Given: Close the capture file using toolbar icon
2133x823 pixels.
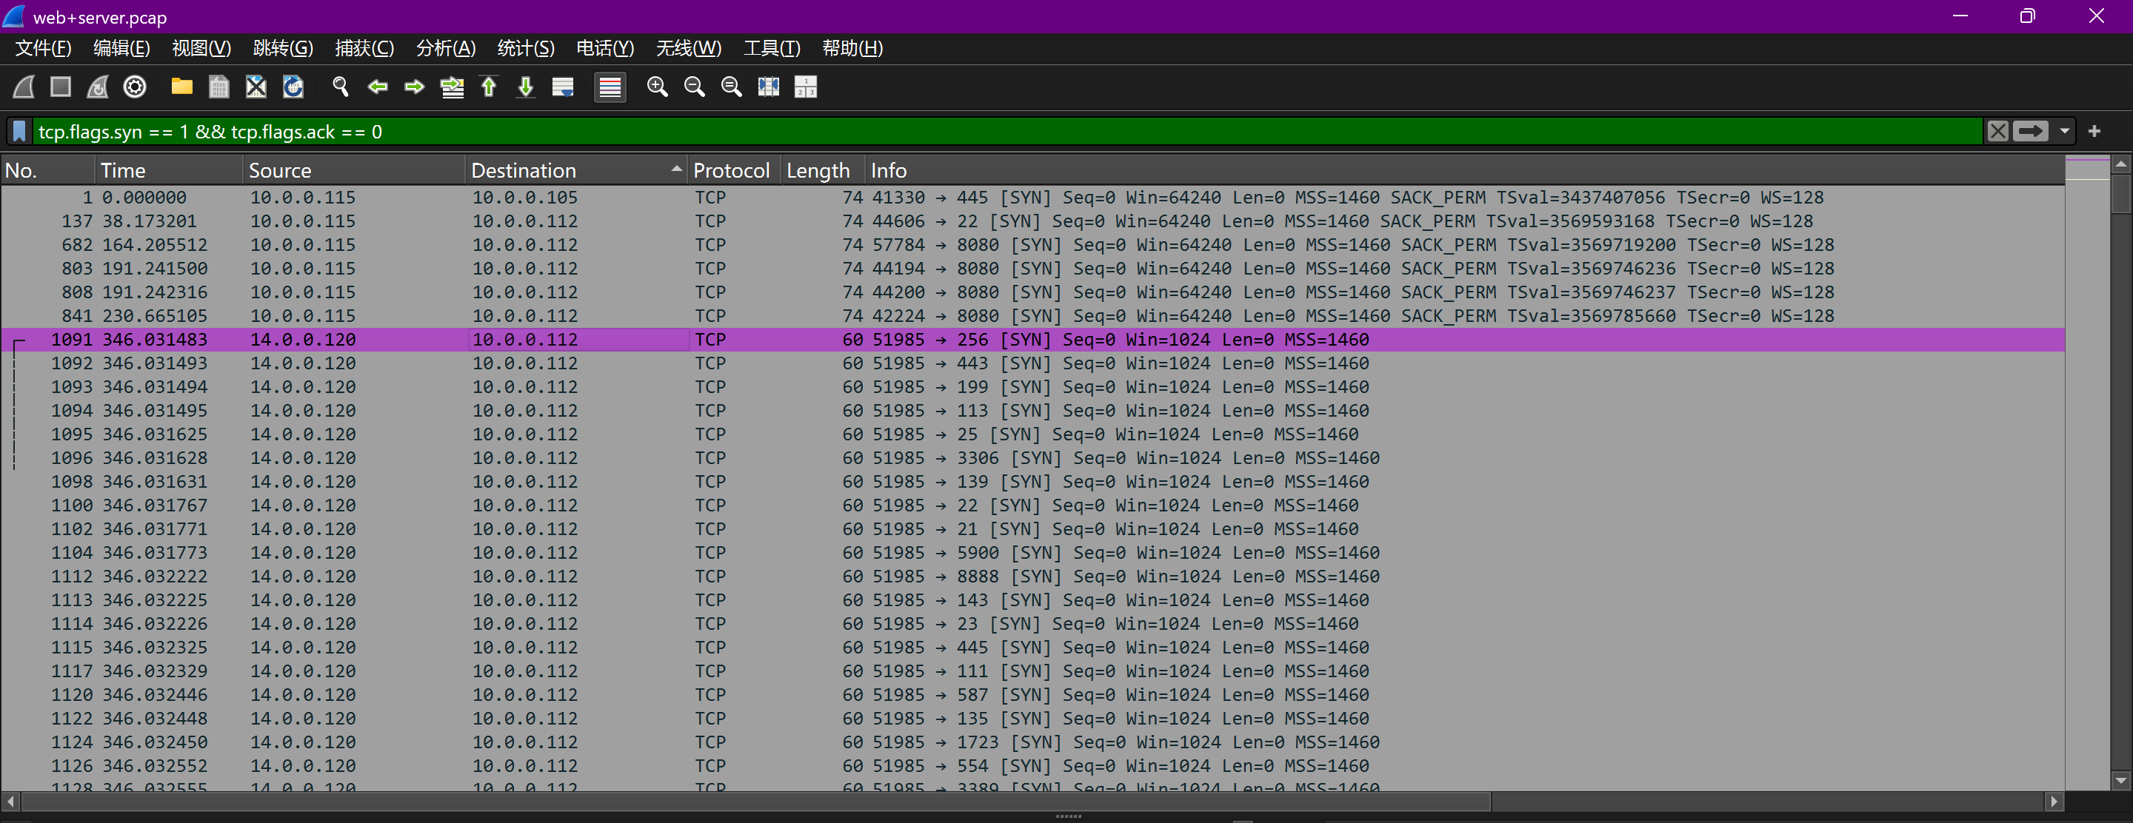Looking at the screenshot, I should coord(256,87).
